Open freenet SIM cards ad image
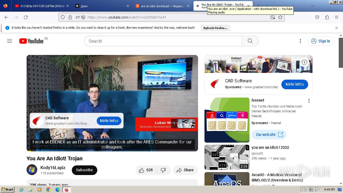343x193 pixels. coord(227,120)
